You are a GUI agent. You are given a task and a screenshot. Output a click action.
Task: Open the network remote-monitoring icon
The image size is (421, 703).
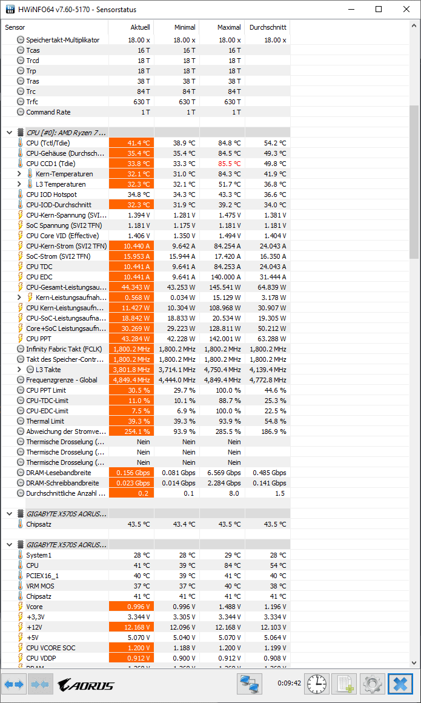pyautogui.click(x=251, y=684)
